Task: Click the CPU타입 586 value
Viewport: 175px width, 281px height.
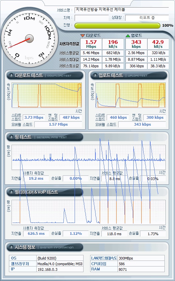Action: click(x=141, y=264)
